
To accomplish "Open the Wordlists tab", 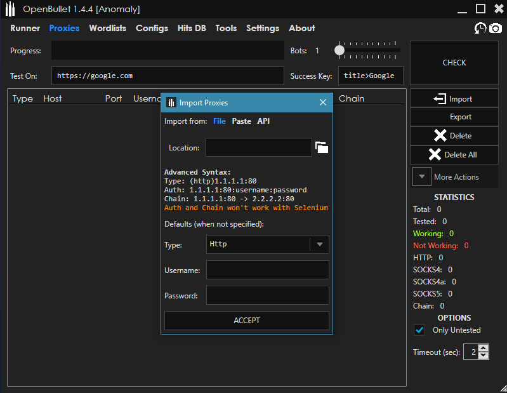I will [x=108, y=28].
